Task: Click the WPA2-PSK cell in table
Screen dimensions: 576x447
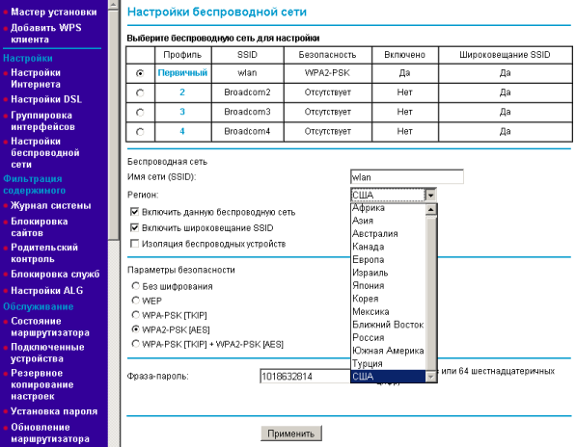Action: [x=327, y=73]
